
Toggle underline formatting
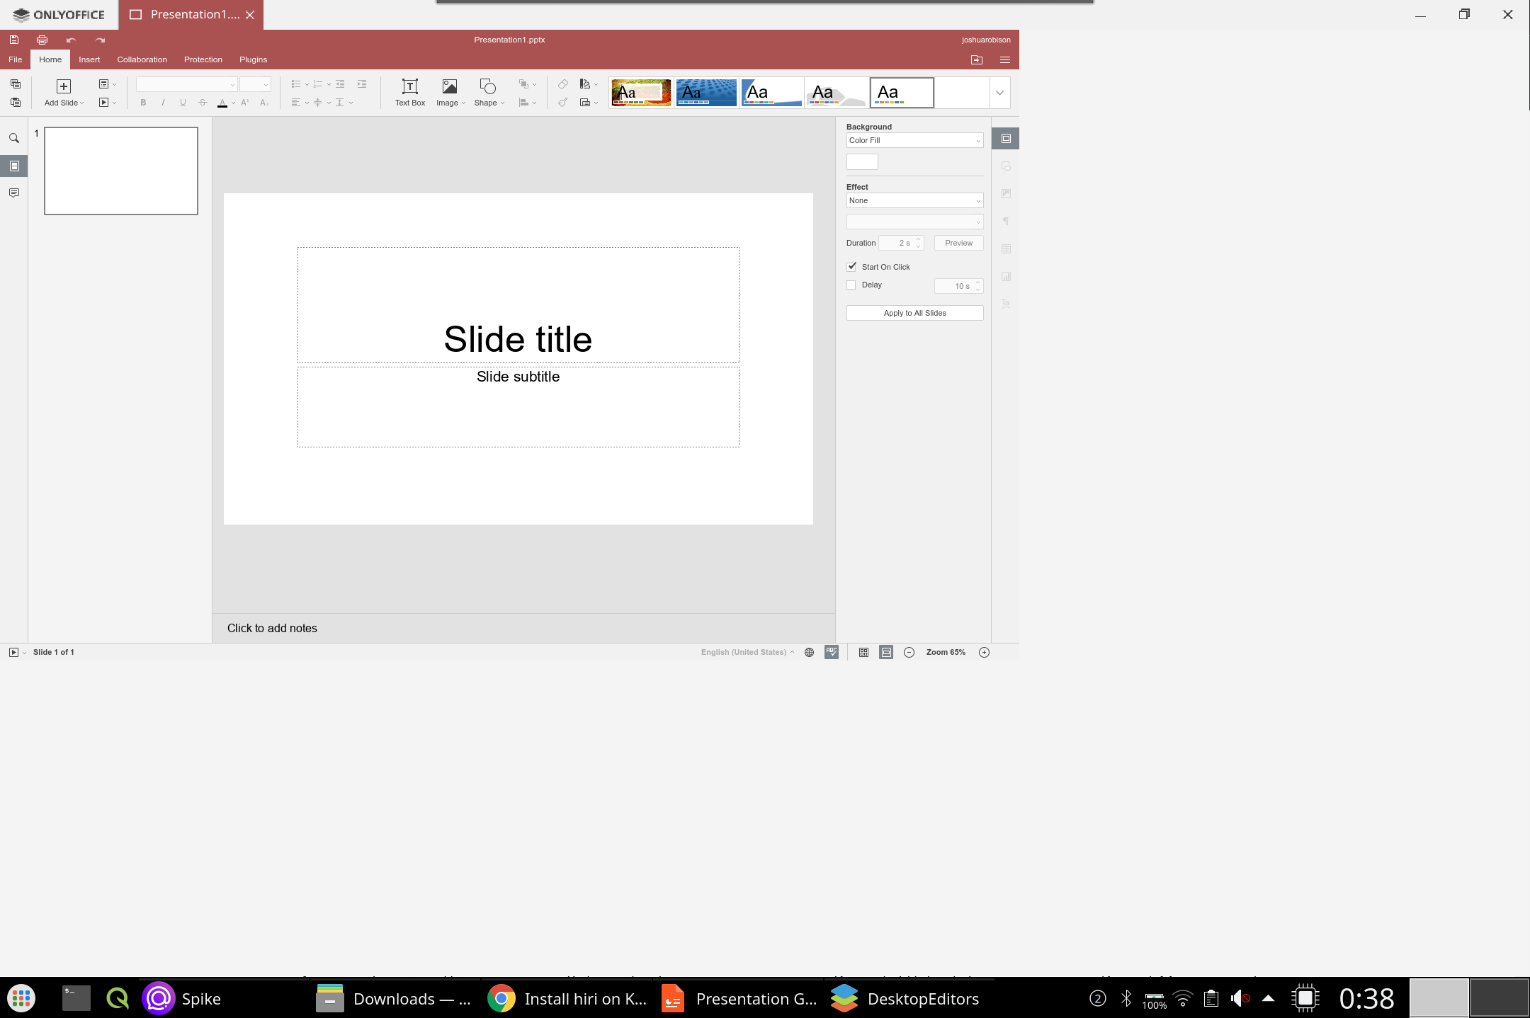click(x=183, y=103)
